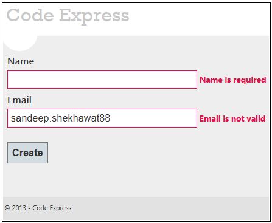272x223 pixels.
Task: Click the word 'Express' in the header
Action: point(94,16)
